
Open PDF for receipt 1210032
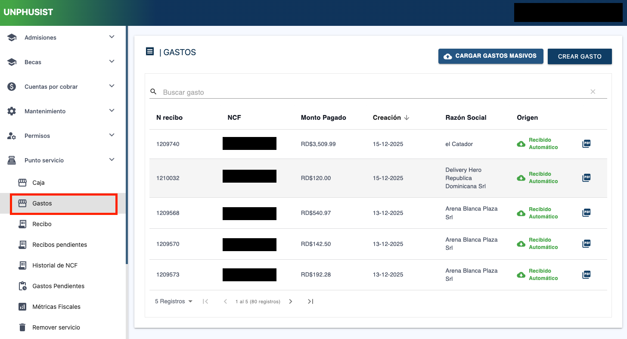pos(586,178)
